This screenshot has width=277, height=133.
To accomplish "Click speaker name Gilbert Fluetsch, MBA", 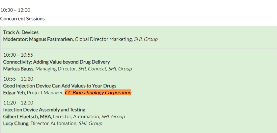I will [28, 117].
